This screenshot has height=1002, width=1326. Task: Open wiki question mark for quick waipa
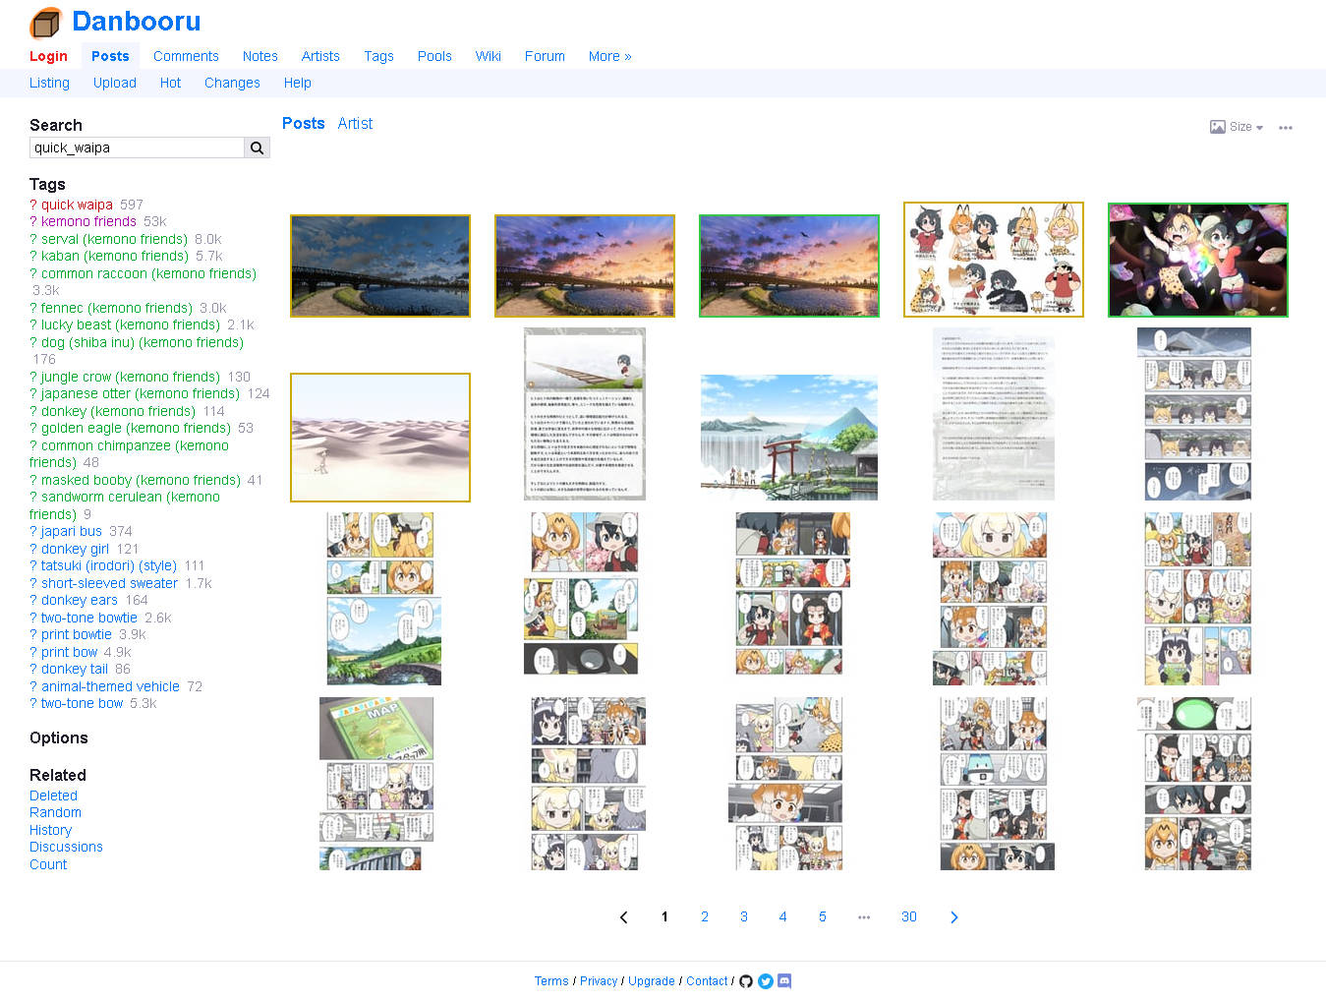(x=33, y=205)
